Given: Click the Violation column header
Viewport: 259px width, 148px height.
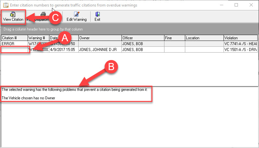Looking at the screenshot, I should tap(240, 38).
